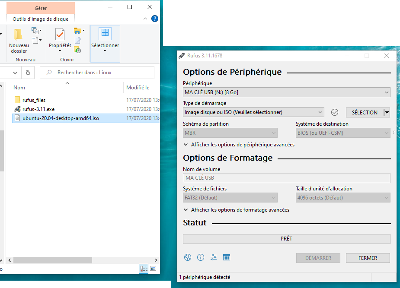Open the Type de démarrage dropdown
The height and width of the screenshot is (288, 400).
pyautogui.click(x=253, y=112)
